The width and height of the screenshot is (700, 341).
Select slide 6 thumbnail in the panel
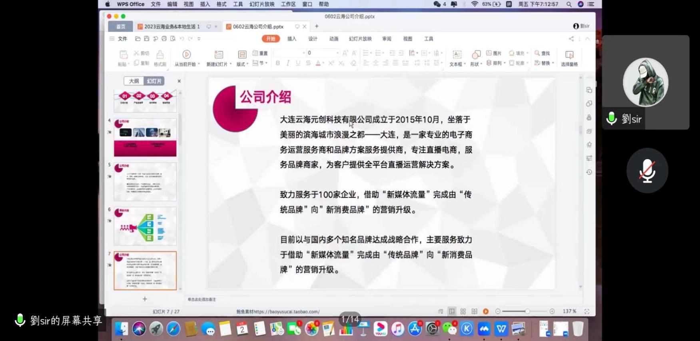tap(145, 226)
